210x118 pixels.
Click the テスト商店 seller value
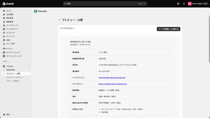[103, 52]
